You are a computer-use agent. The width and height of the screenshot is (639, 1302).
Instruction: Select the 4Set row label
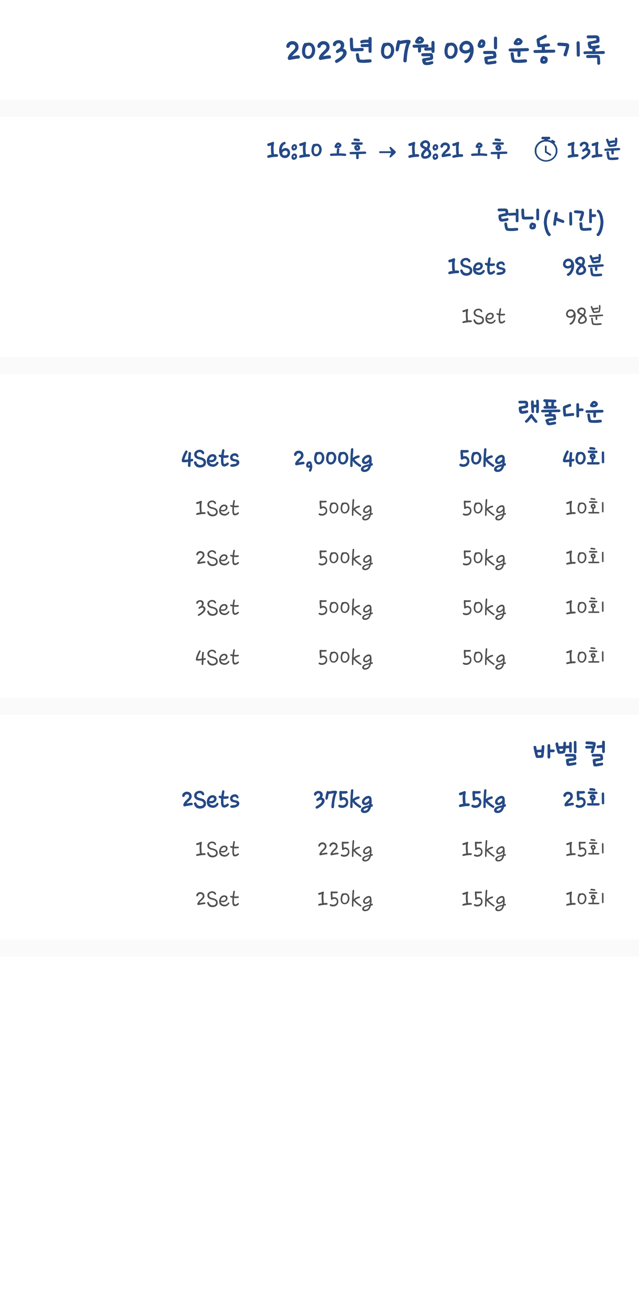pyautogui.click(x=217, y=658)
